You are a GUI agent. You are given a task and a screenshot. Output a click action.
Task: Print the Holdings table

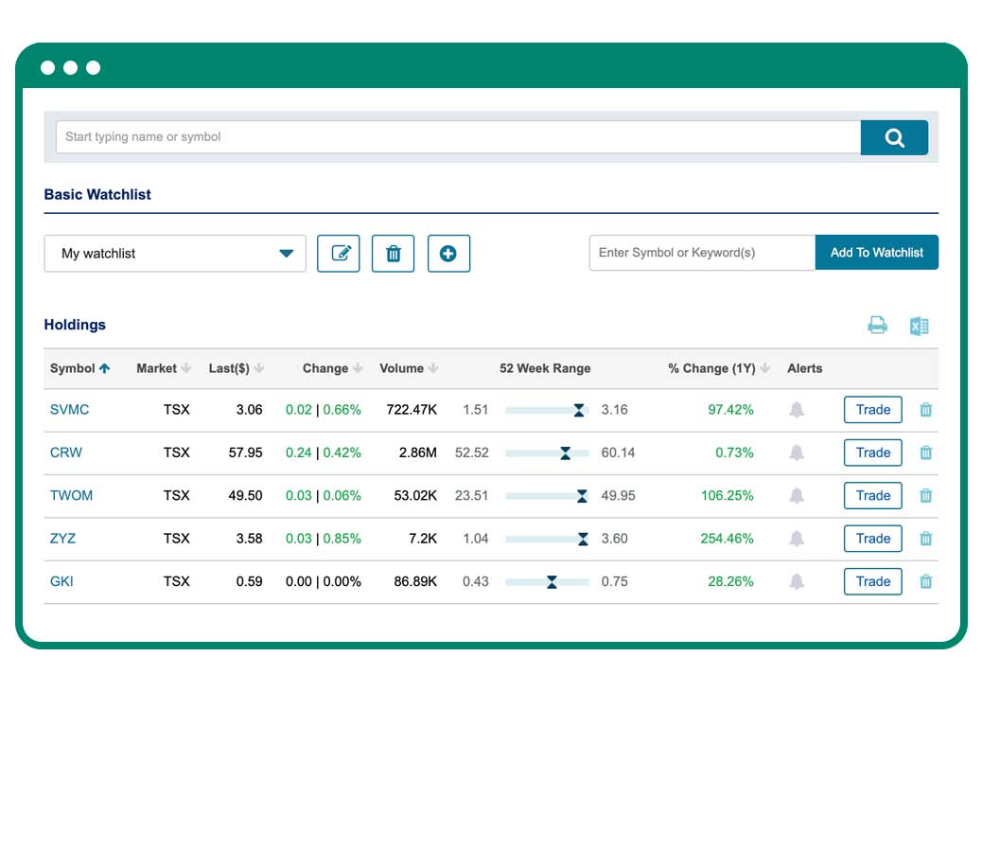pyautogui.click(x=877, y=325)
